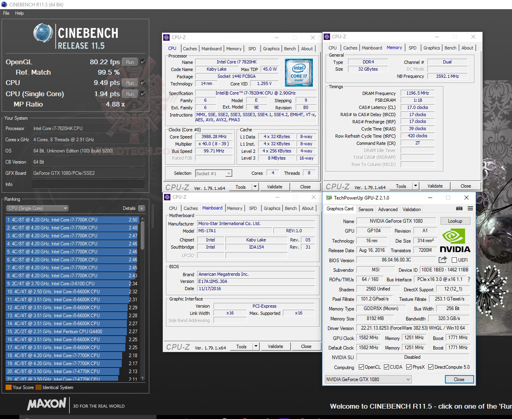Click the Lookup button in GPU-Z

pos(455,221)
